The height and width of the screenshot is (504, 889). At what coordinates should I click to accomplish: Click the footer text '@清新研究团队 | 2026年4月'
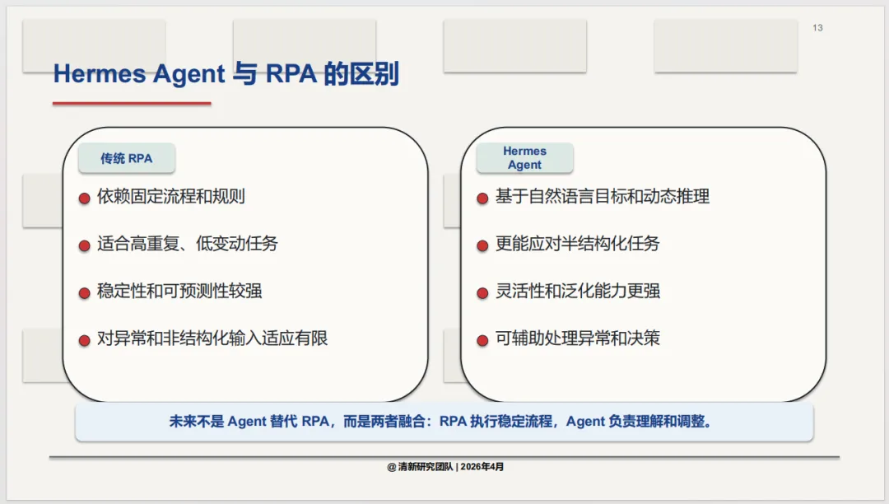445,467
